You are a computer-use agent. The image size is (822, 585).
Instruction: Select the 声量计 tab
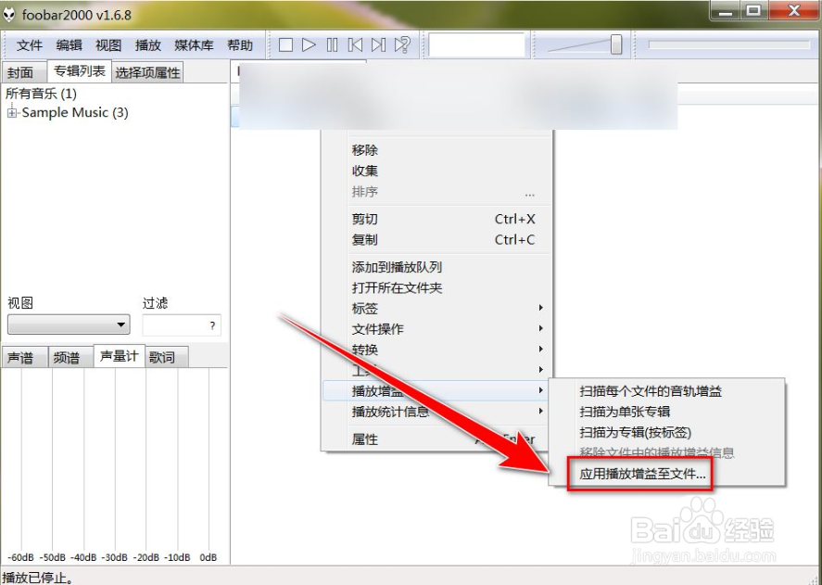[120, 356]
